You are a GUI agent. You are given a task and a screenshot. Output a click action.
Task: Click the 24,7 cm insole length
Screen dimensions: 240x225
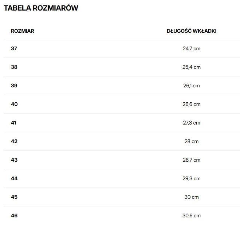pyautogui.click(x=192, y=48)
